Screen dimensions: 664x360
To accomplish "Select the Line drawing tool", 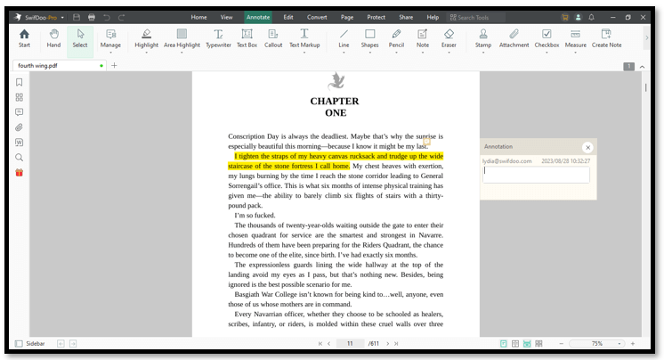I will click(344, 37).
